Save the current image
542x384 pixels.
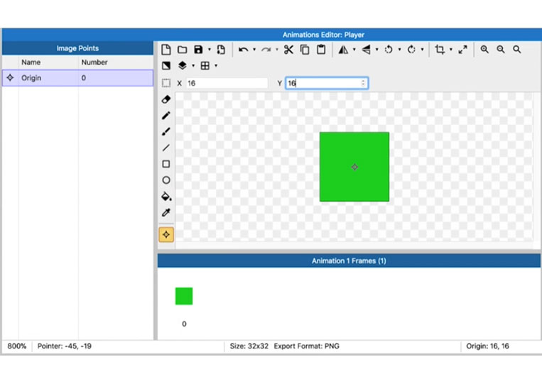click(x=198, y=50)
